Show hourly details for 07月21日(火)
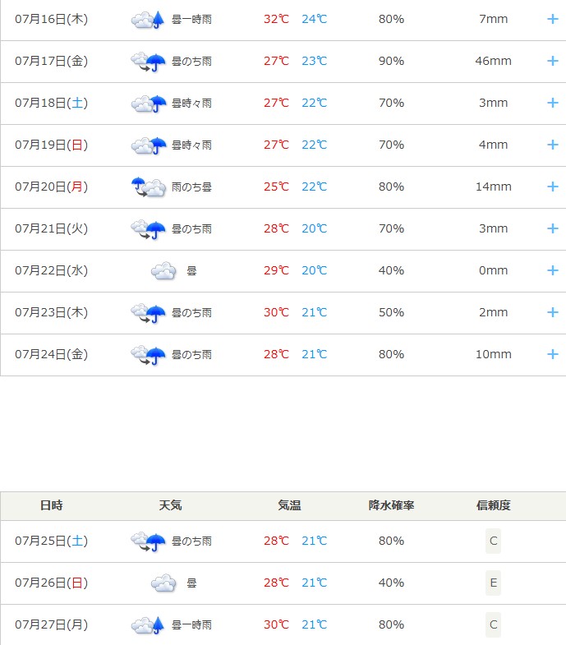This screenshot has width=566, height=645. tap(552, 228)
